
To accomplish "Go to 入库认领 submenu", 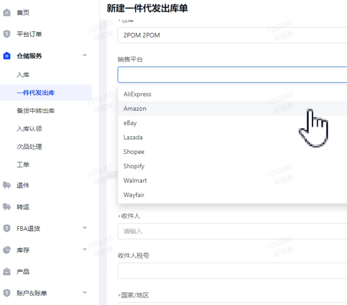I will coord(29,128).
